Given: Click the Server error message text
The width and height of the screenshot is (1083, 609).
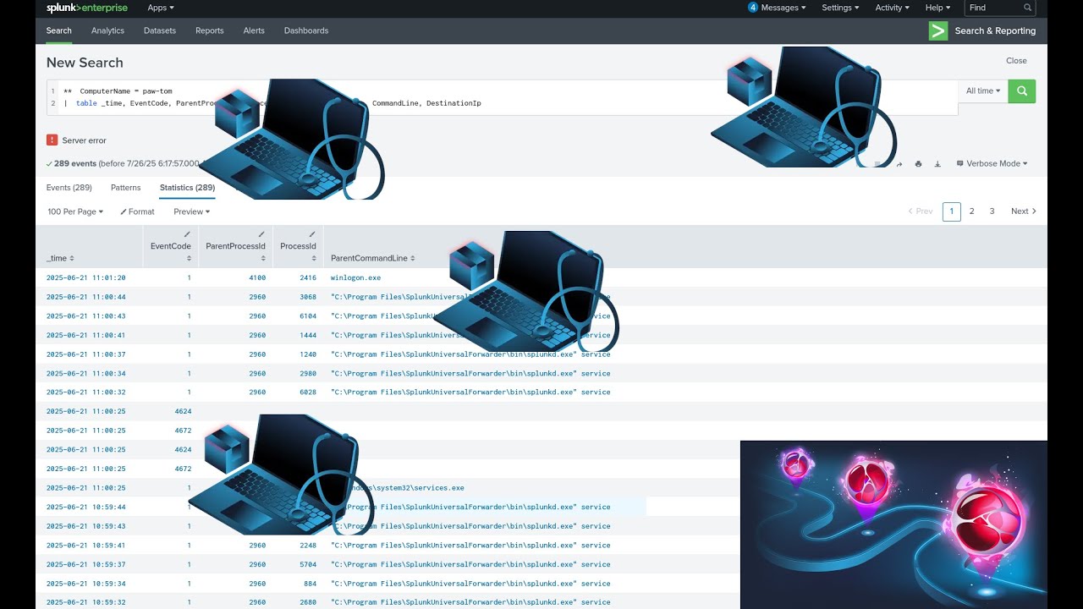Looking at the screenshot, I should tap(84, 140).
